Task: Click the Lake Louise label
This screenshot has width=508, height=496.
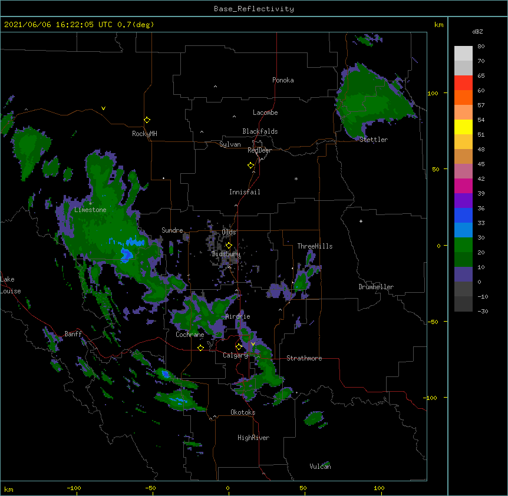Action: (11, 285)
